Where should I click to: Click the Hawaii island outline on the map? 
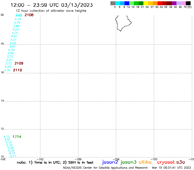tap(123, 23)
